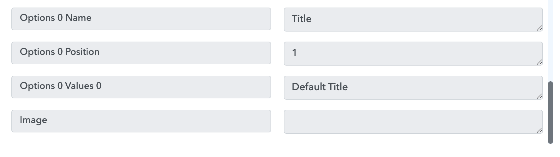
Task: Place cursor after the digit '1'
Action: click(297, 53)
